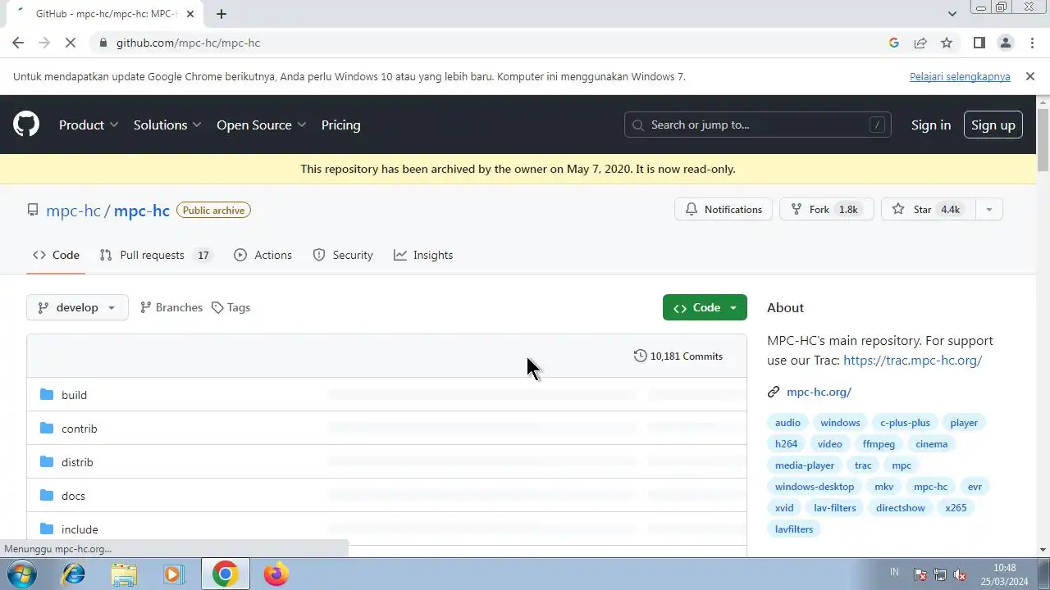
Task: Click the build folder icon
Action: (x=47, y=395)
